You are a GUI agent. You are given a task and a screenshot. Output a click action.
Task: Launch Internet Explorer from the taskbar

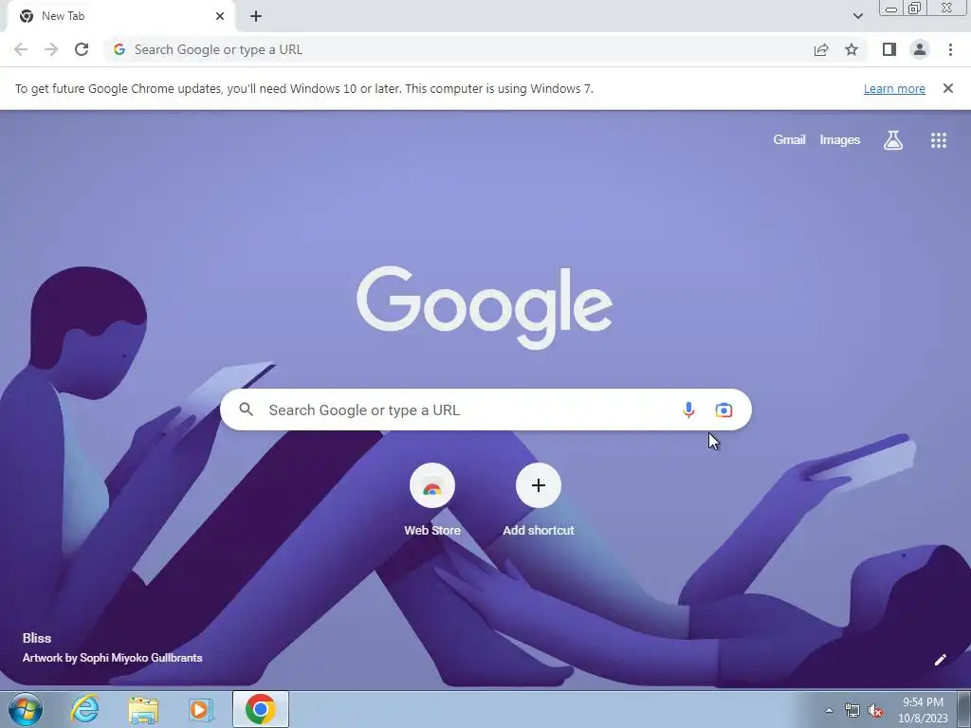(x=84, y=709)
